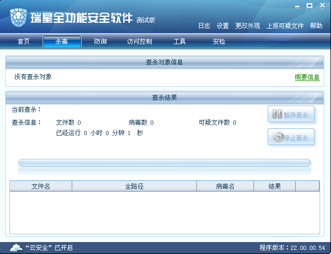Image resolution: width=331 pixels, height=254 pixels.
Task: Click the "云安全" 已开启 status text
Action: pyautogui.click(x=49, y=247)
